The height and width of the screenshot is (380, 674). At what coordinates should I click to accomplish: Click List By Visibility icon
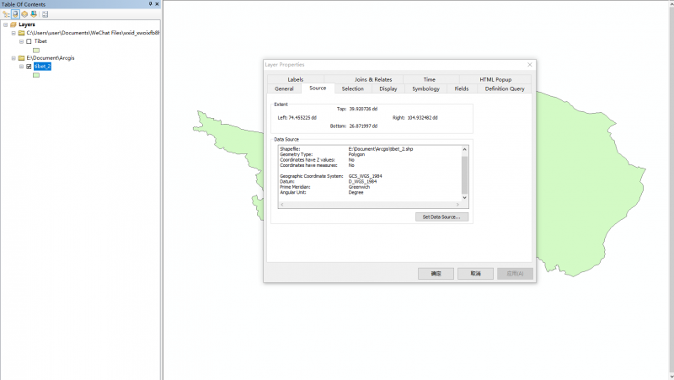coord(24,14)
